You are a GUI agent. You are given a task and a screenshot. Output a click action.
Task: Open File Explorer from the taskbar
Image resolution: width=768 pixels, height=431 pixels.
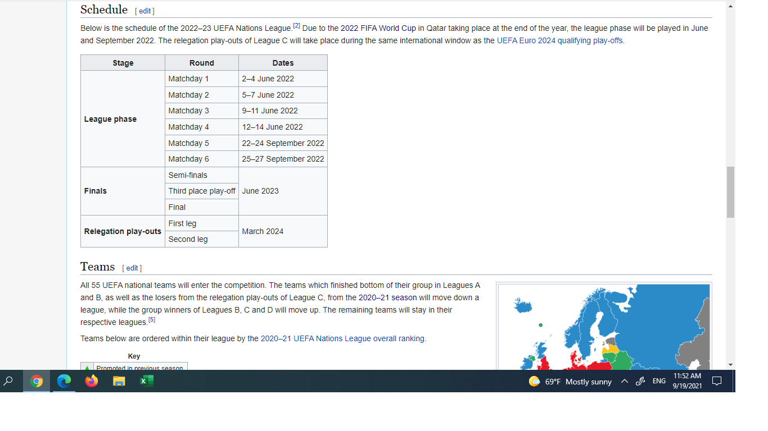119,381
